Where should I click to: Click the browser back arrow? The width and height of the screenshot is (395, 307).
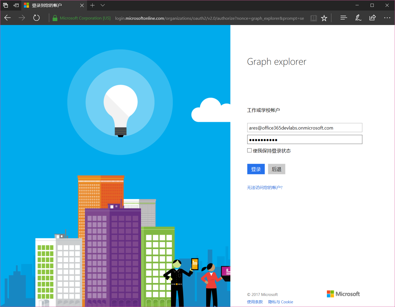click(8, 18)
